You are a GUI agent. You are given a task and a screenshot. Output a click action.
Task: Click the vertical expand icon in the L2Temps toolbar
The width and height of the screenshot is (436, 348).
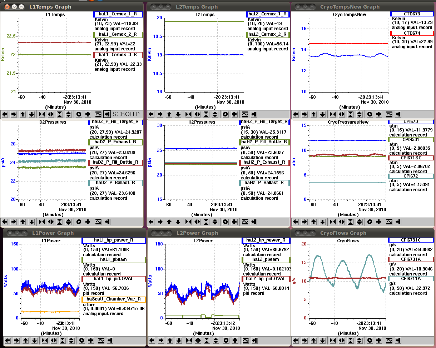pos(215,114)
